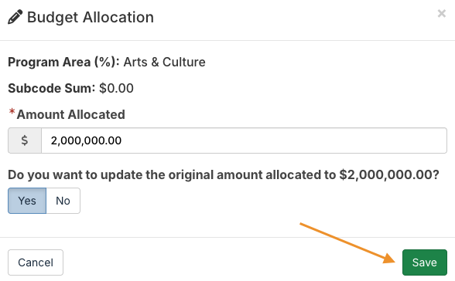Cancel the budget allocation edit

coord(36,262)
